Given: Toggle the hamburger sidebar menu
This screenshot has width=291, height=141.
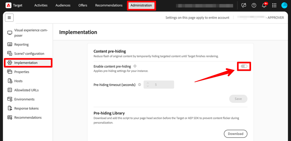Looking at the screenshot, I should click(9, 18).
